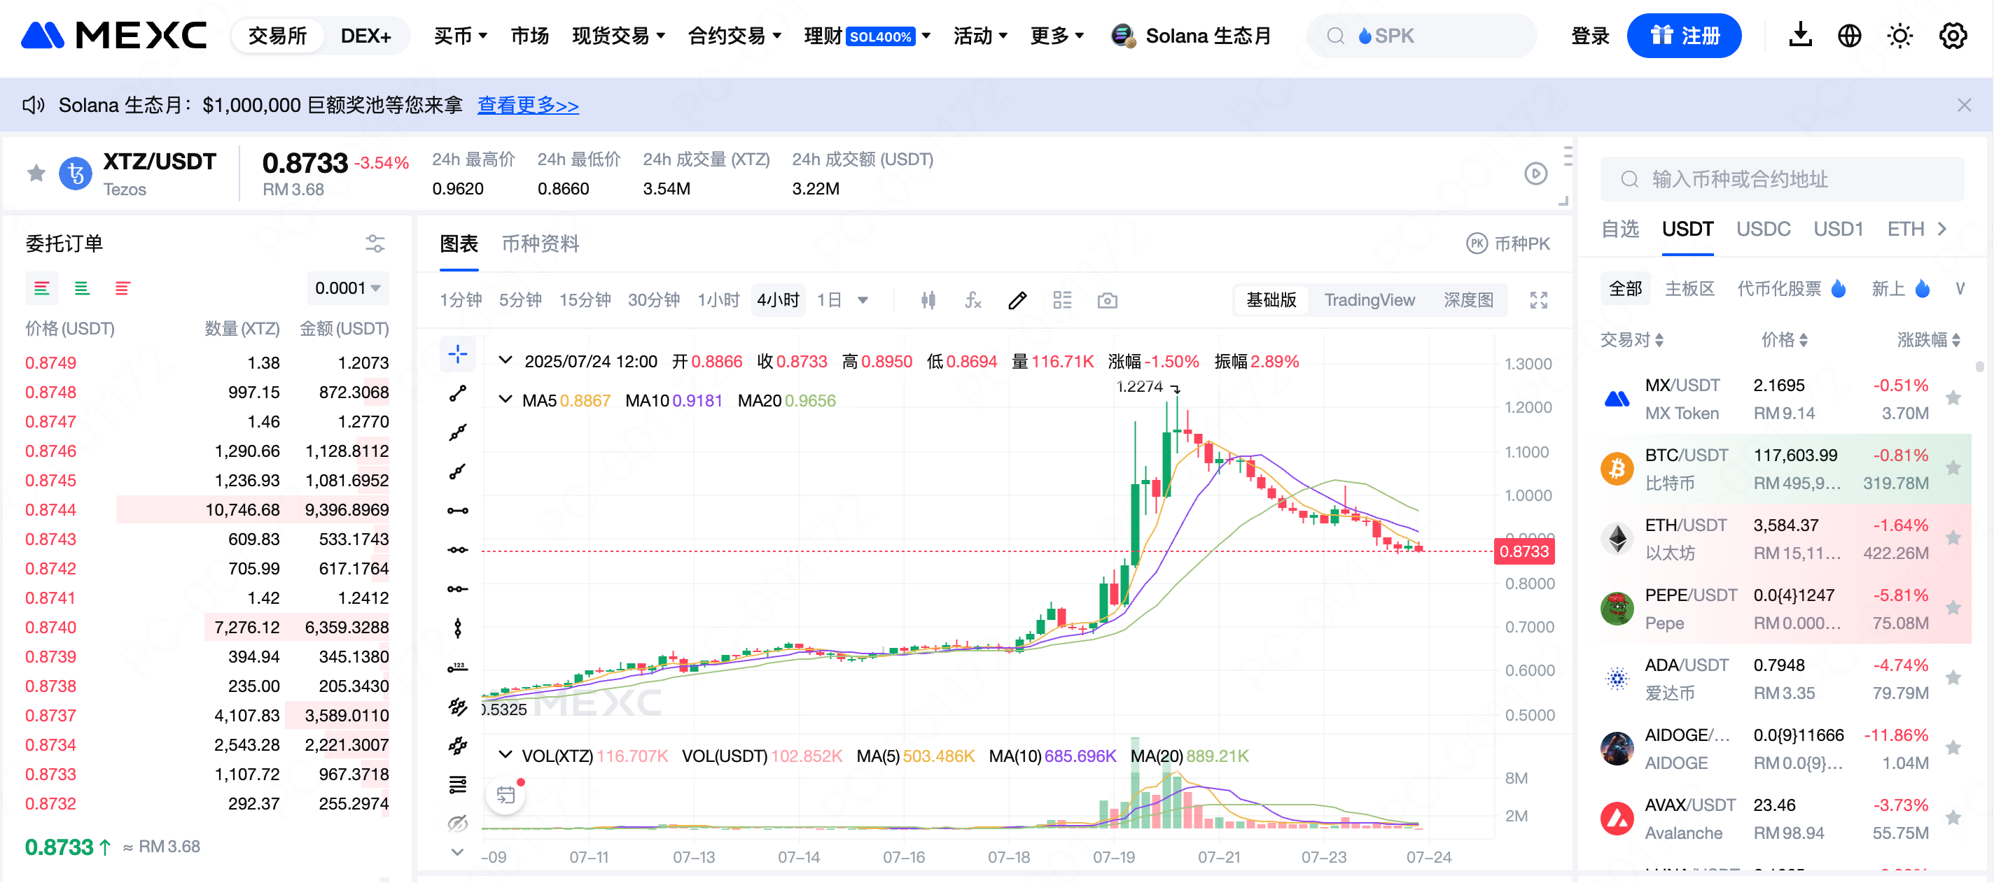Collapse the candle OHLC info row
The image size is (1994, 883).
point(506,360)
